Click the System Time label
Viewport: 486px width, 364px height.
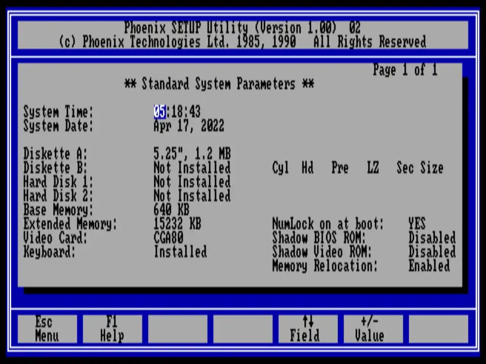(x=58, y=112)
